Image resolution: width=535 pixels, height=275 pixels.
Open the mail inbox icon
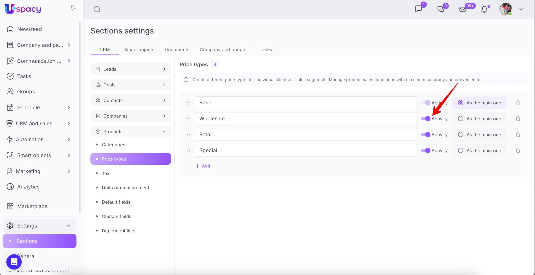(x=462, y=9)
